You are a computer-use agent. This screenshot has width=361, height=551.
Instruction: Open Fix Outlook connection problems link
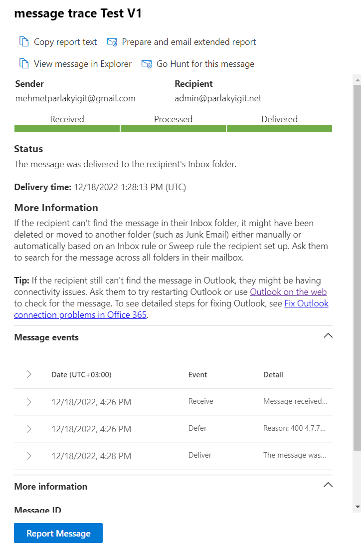(306, 303)
